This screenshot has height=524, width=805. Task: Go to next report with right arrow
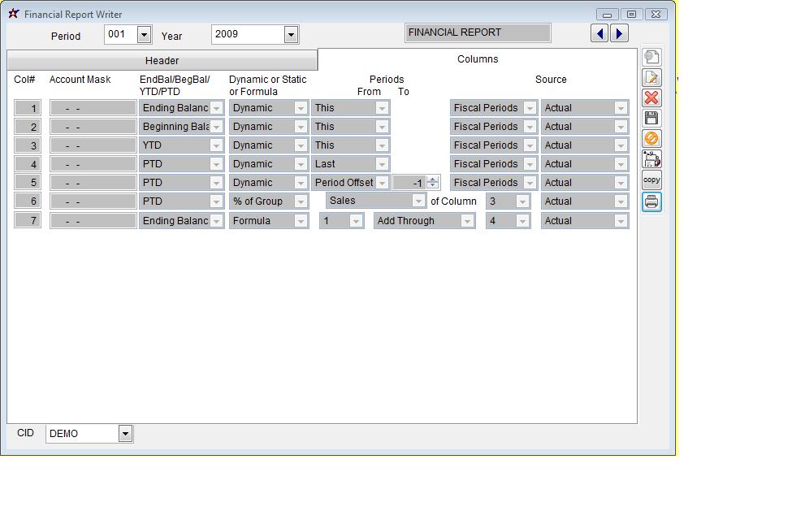coord(619,33)
